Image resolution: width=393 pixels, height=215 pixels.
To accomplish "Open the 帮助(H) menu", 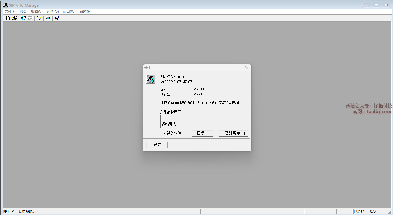I will point(85,12).
